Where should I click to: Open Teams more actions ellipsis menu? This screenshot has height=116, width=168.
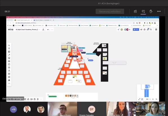159,11
